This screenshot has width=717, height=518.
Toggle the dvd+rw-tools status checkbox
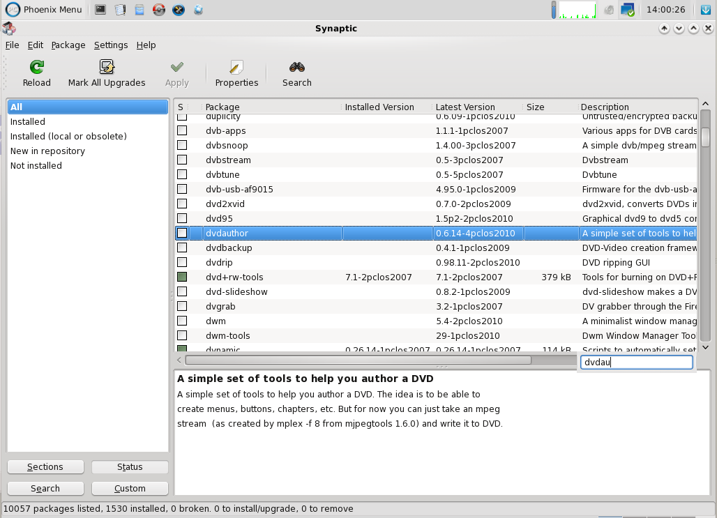[x=182, y=277]
